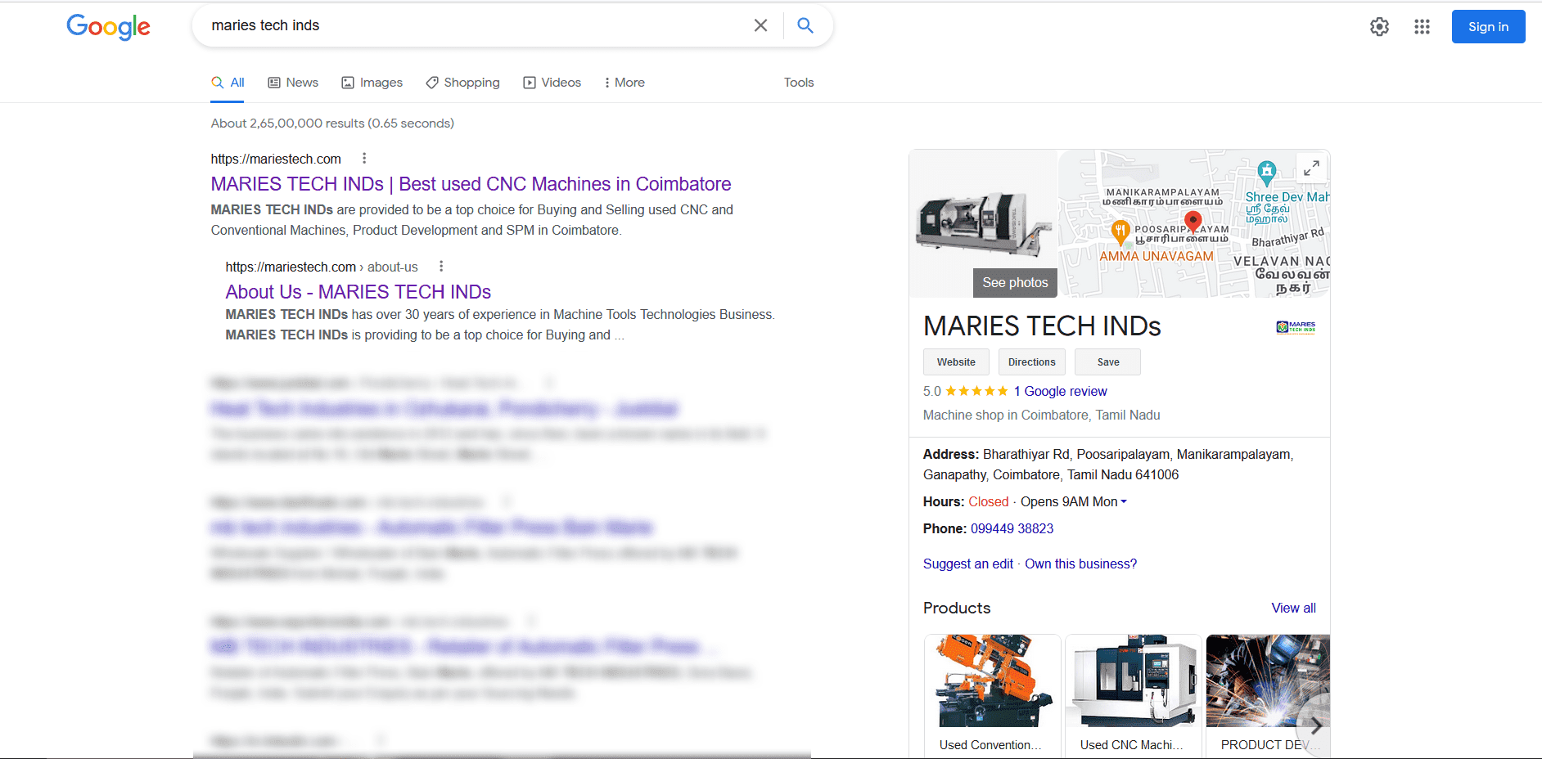Click Suggest an edit
This screenshot has height=759, width=1542.
click(x=967, y=564)
